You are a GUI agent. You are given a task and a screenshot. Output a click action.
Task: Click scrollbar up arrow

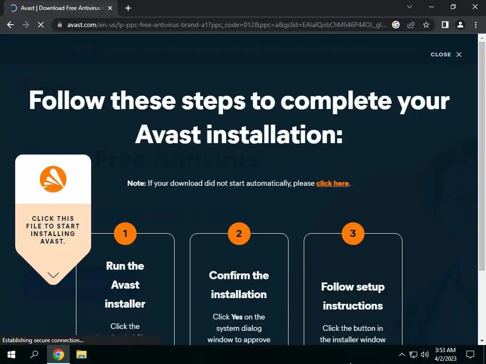click(482, 38)
